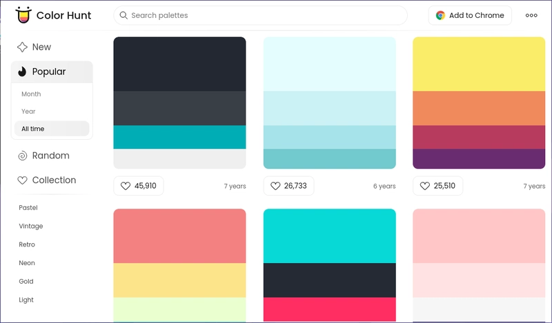Click the Color Hunt logo icon
This screenshot has width=552, height=323.
(x=23, y=15)
